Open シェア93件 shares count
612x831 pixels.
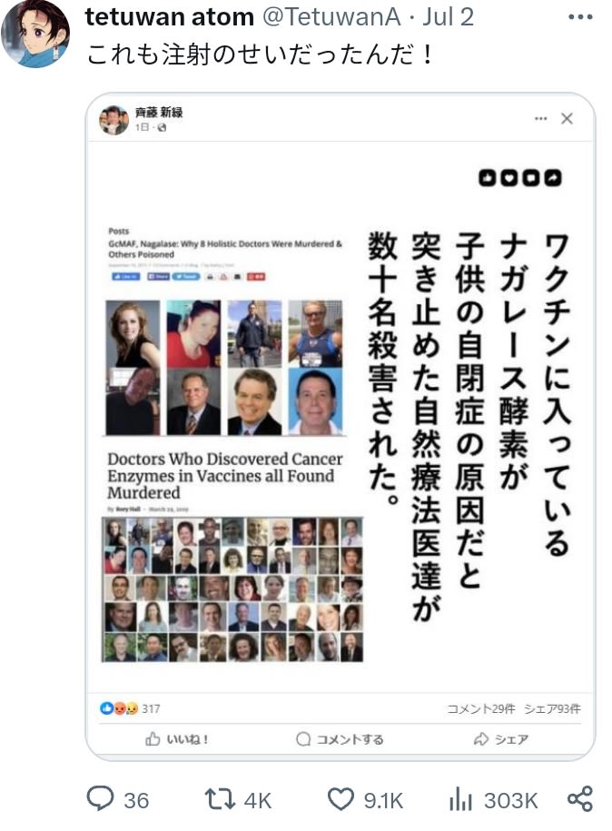tap(552, 708)
